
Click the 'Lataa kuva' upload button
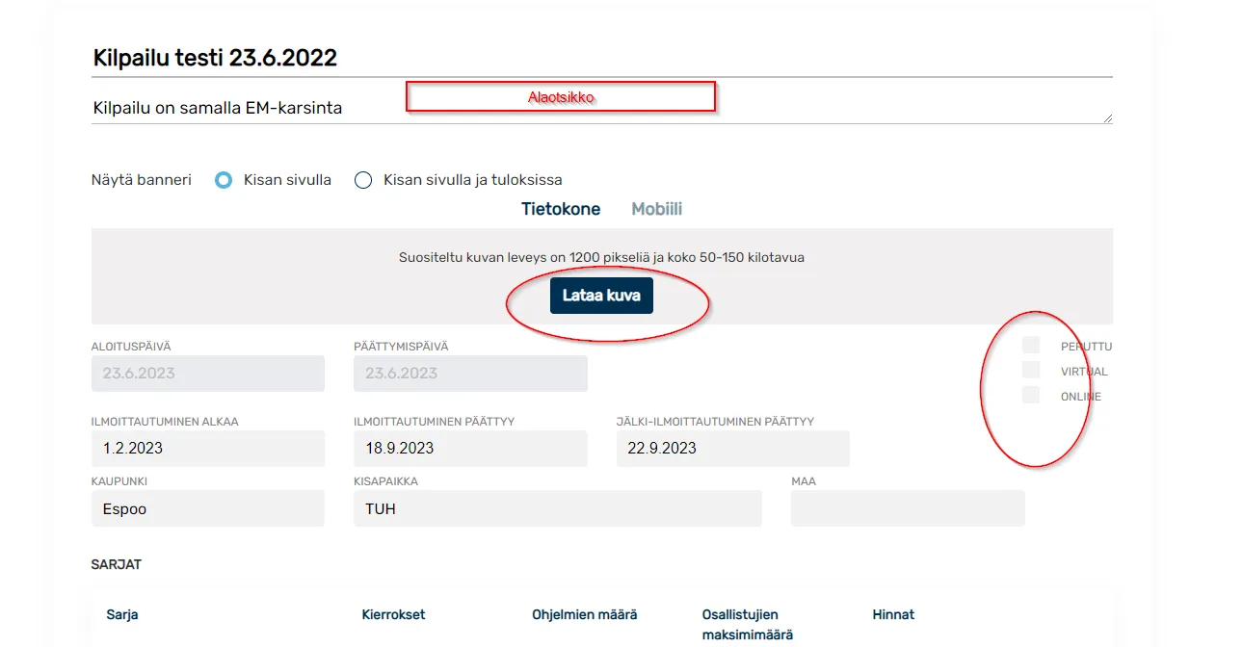(x=601, y=296)
